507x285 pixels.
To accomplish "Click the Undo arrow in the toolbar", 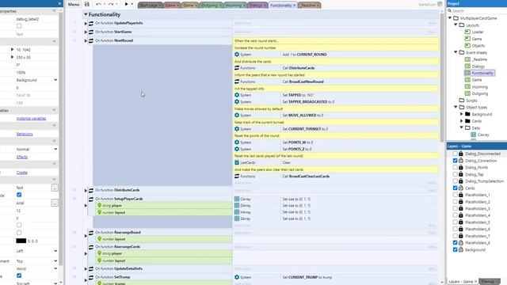I will pyautogui.click(x=98, y=5).
